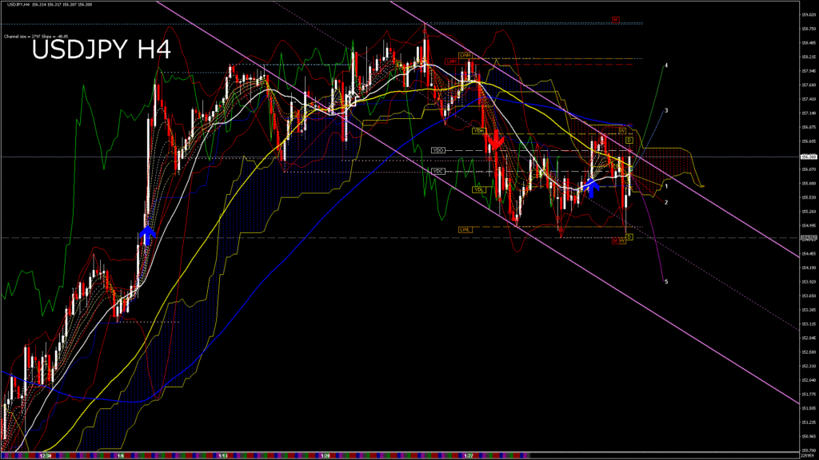Click the large USDJPY H4 title
Screen dimensions: 819x460
click(102, 50)
